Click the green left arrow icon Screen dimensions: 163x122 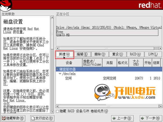pyautogui.click(x=114, y=118)
